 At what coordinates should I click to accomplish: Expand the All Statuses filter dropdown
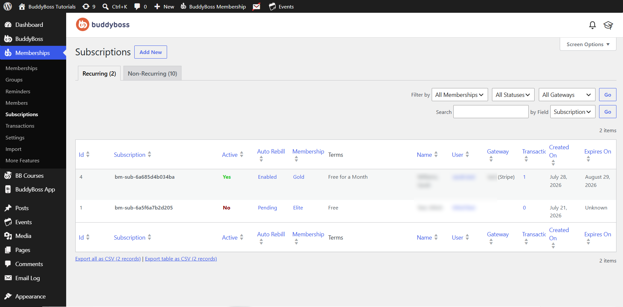click(513, 95)
